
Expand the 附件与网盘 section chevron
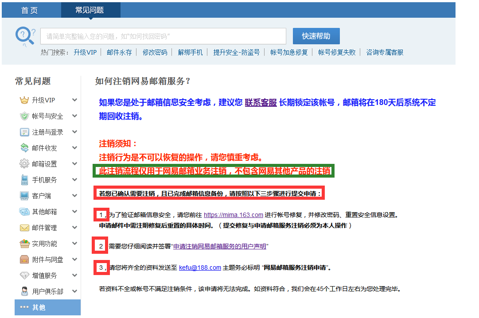(74, 260)
